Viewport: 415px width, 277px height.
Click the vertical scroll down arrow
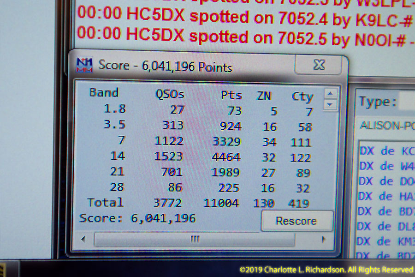330,105
